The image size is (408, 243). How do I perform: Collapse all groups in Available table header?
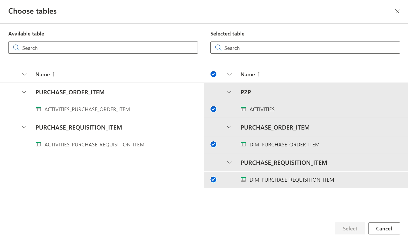point(24,74)
